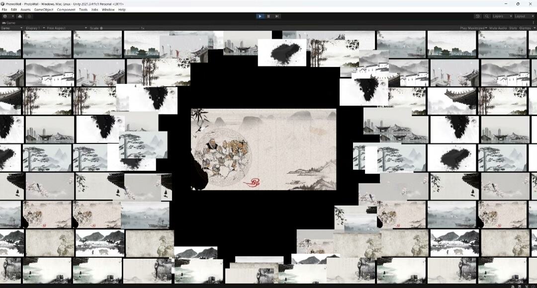The image size is (537, 288).
Task: Open the Window menu
Action: coord(108,9)
